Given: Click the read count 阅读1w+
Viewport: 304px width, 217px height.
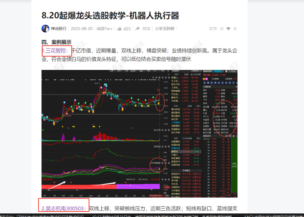Looking at the screenshot, I should tap(105, 29).
